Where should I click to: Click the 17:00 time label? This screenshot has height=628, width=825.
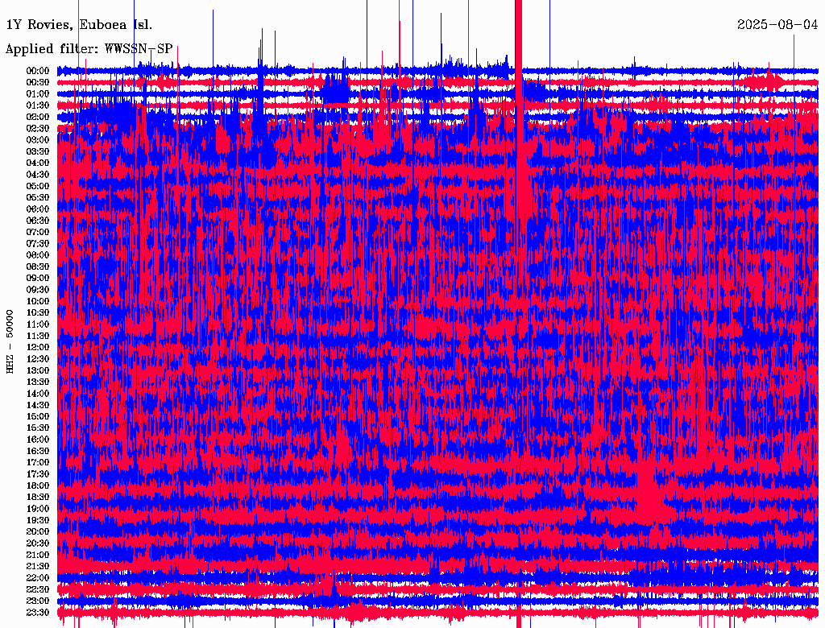(38, 462)
